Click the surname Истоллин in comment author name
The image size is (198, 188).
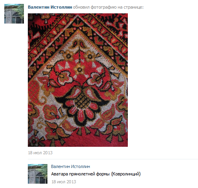80,166
